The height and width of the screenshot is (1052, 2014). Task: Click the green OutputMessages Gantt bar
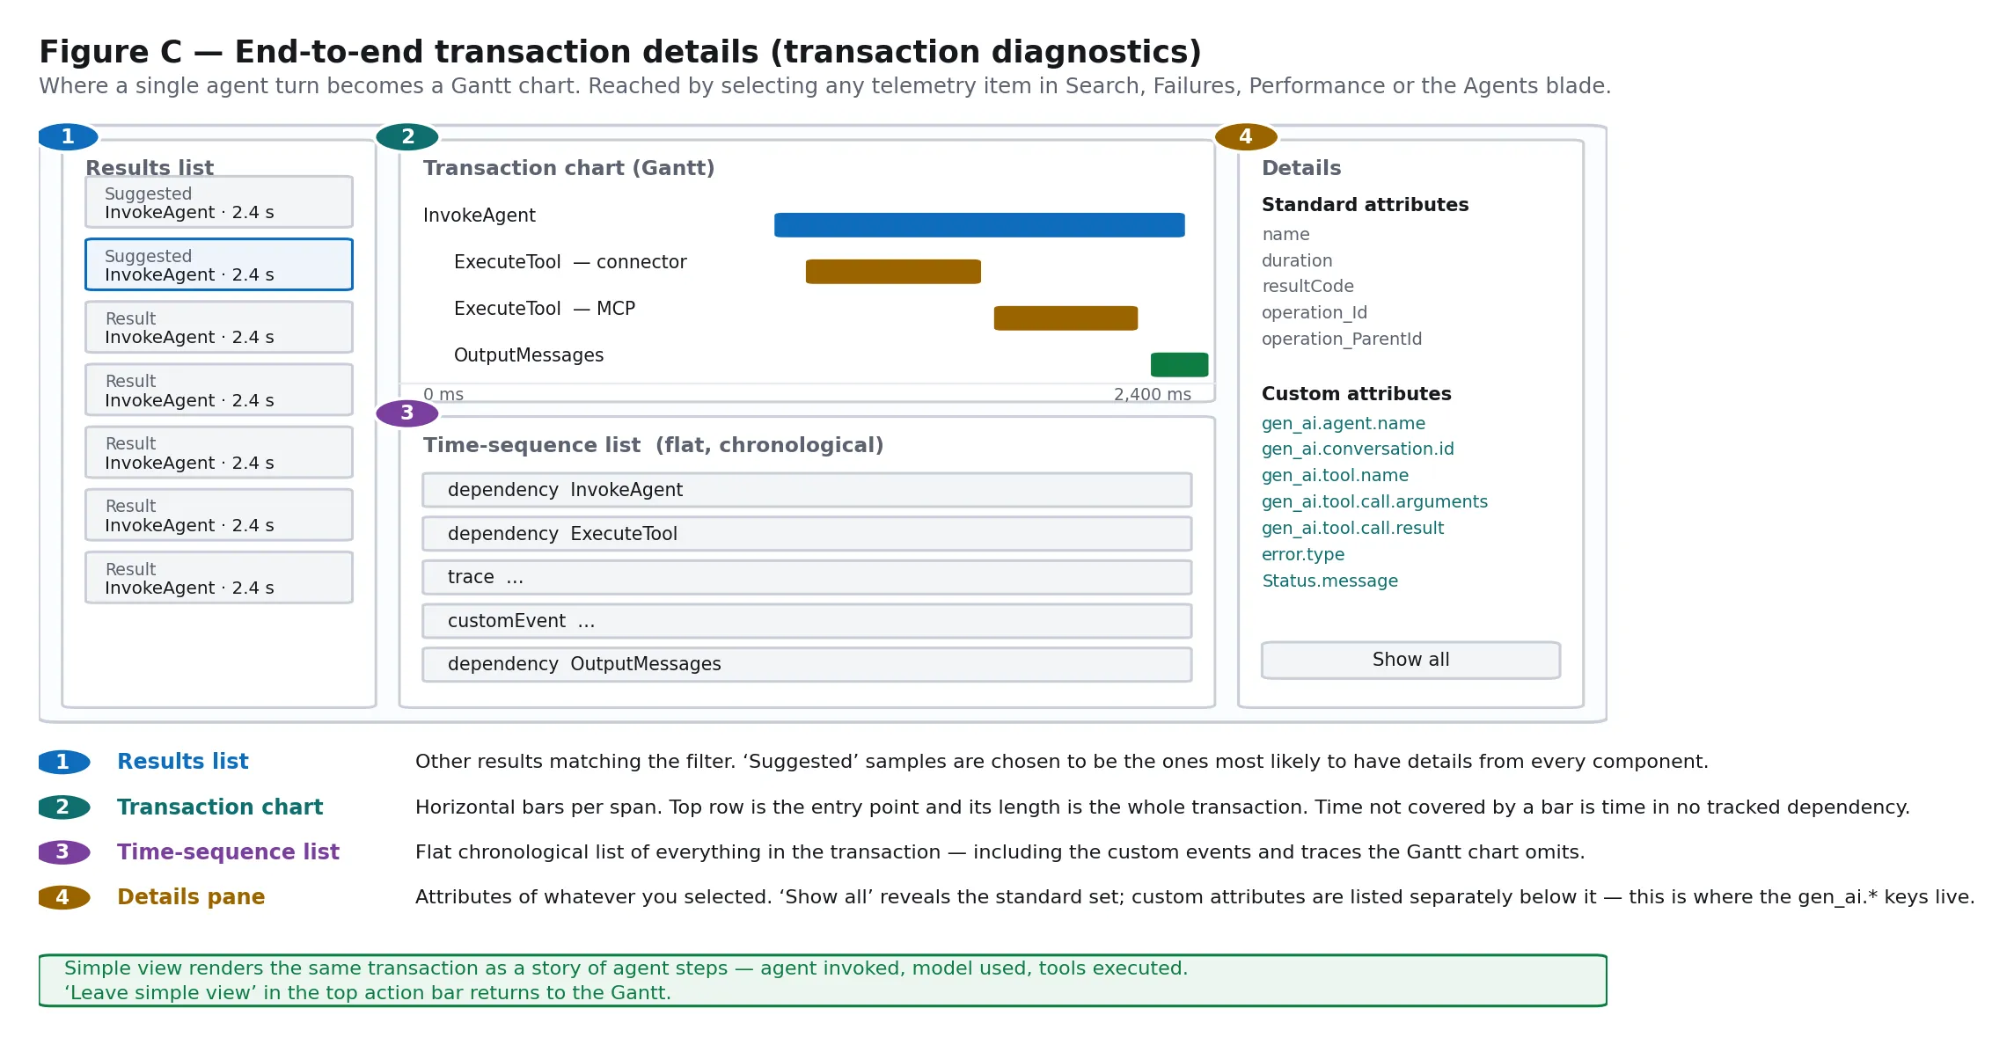(1179, 365)
